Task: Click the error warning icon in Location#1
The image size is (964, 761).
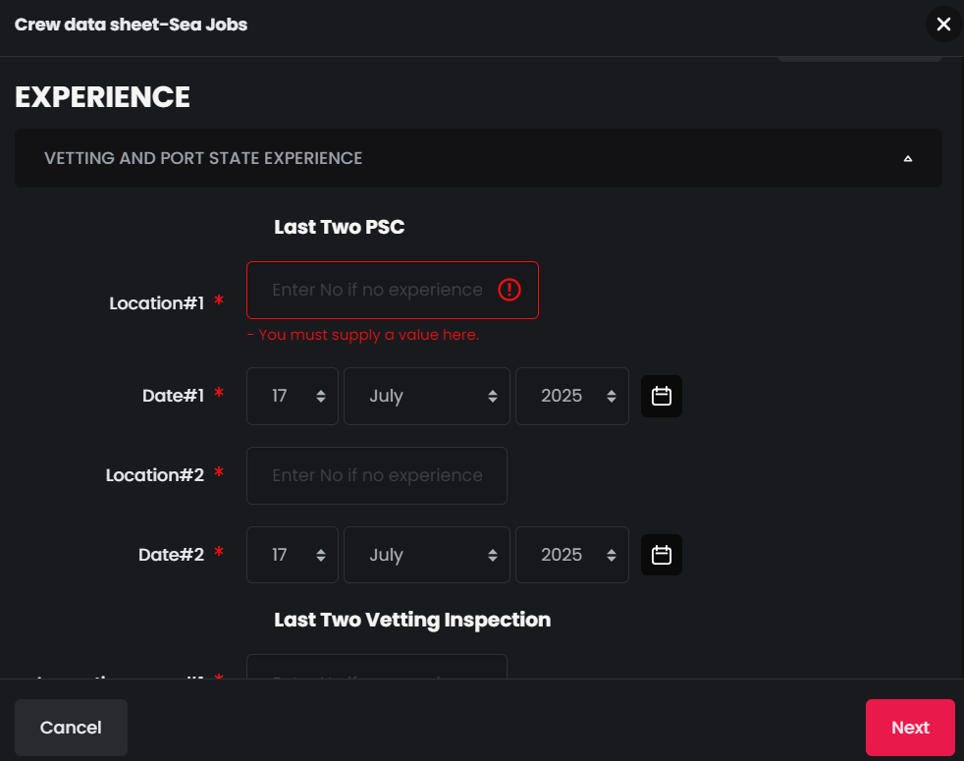Action: (x=509, y=290)
